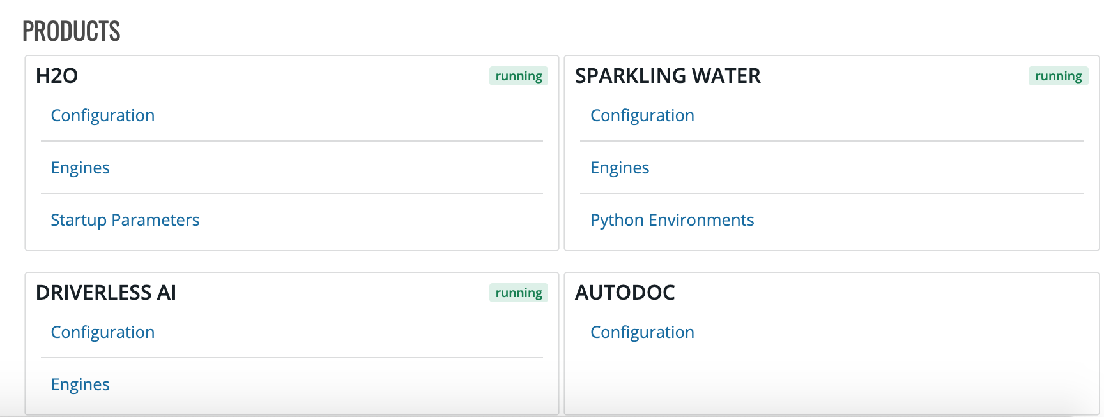
Task: Click Driverless AI running status badge
Action: tap(519, 293)
